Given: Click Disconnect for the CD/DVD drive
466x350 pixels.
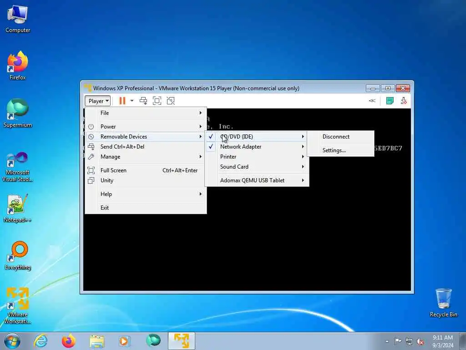Looking at the screenshot, I should pyautogui.click(x=340, y=137).
